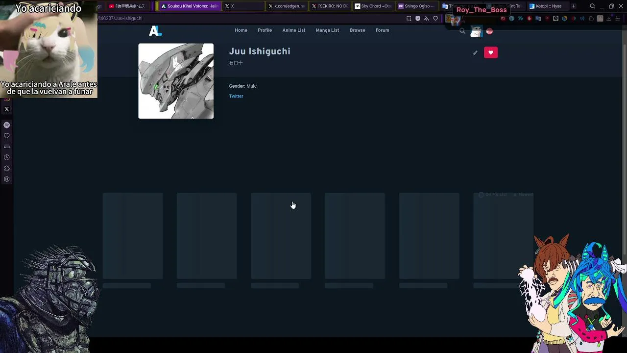Click the translate page icon
This screenshot has height=353, width=627.
point(427,19)
